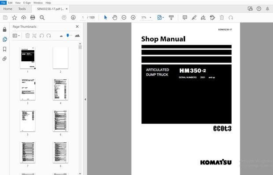Select page 6 thumbnail
Screen dimensions: 273x175
60,121
